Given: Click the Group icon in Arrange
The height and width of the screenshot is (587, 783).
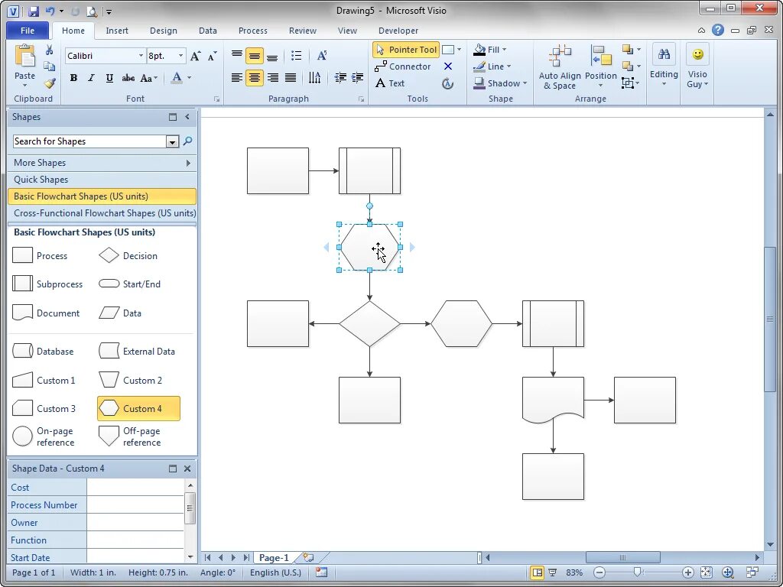Looking at the screenshot, I should point(628,83).
